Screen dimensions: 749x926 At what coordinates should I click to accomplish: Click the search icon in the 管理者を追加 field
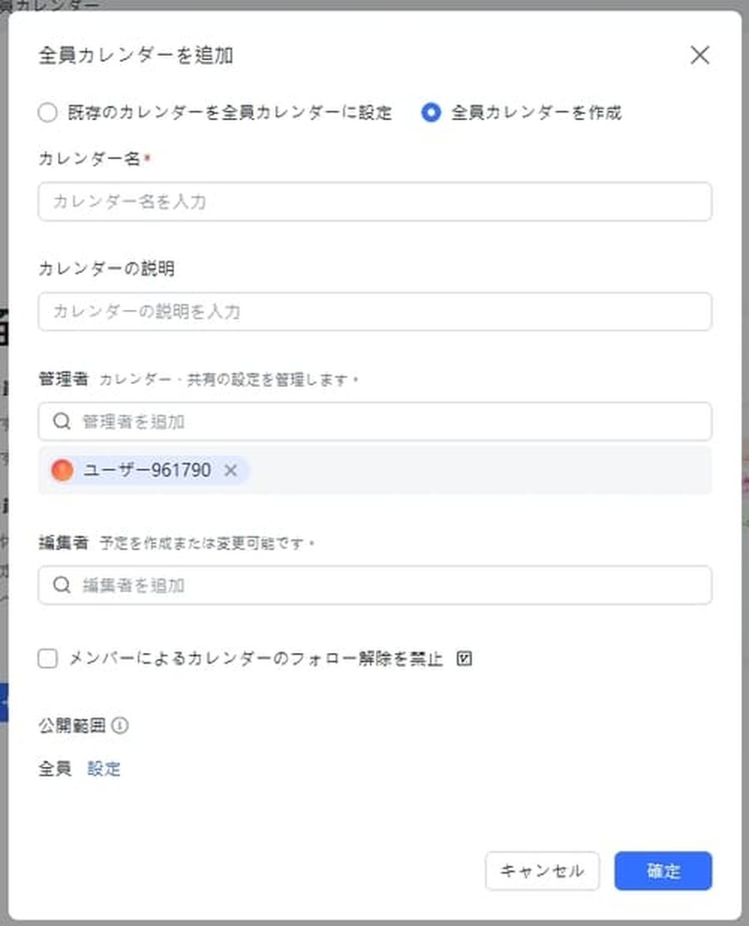point(62,421)
